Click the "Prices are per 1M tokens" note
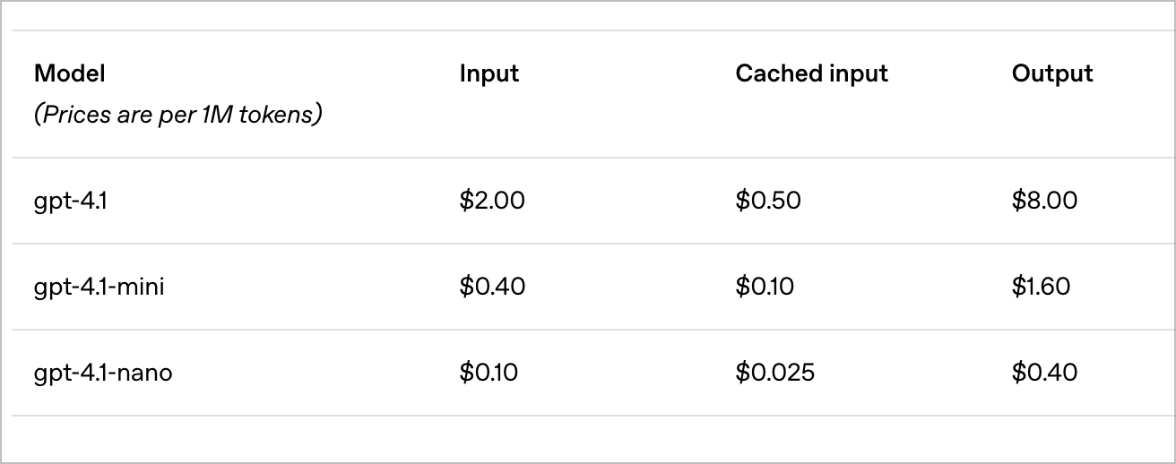The image size is (1176, 464). point(177,115)
